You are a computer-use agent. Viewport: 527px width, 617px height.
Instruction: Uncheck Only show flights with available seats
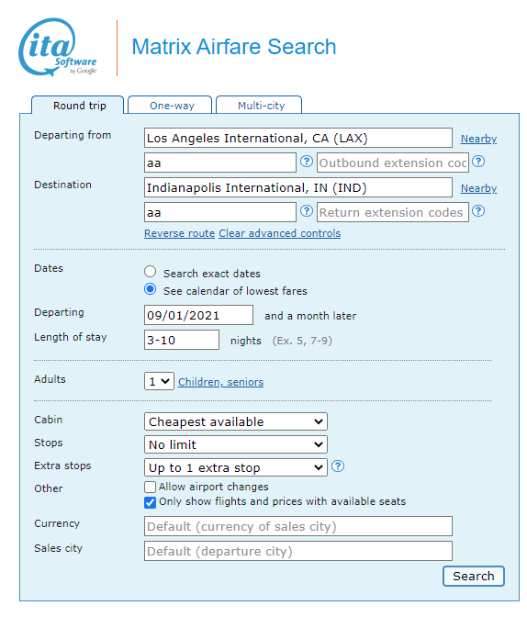tap(150, 502)
